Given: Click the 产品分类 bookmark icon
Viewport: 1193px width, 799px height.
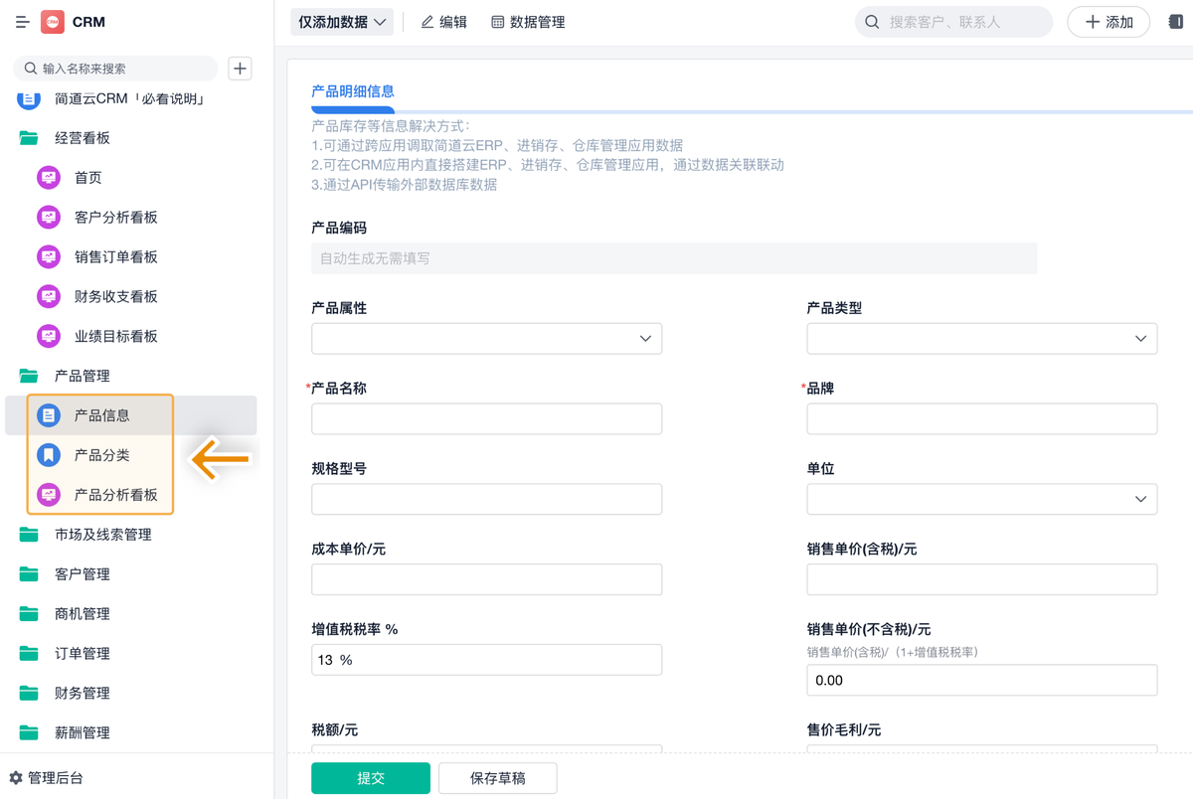Looking at the screenshot, I should pos(49,455).
